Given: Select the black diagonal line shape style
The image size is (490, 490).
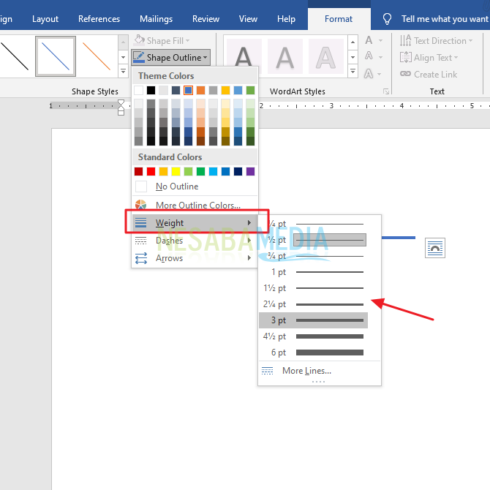Looking at the screenshot, I should pyautogui.click(x=15, y=56).
